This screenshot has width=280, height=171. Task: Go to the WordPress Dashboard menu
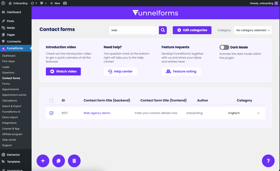tap(14, 12)
